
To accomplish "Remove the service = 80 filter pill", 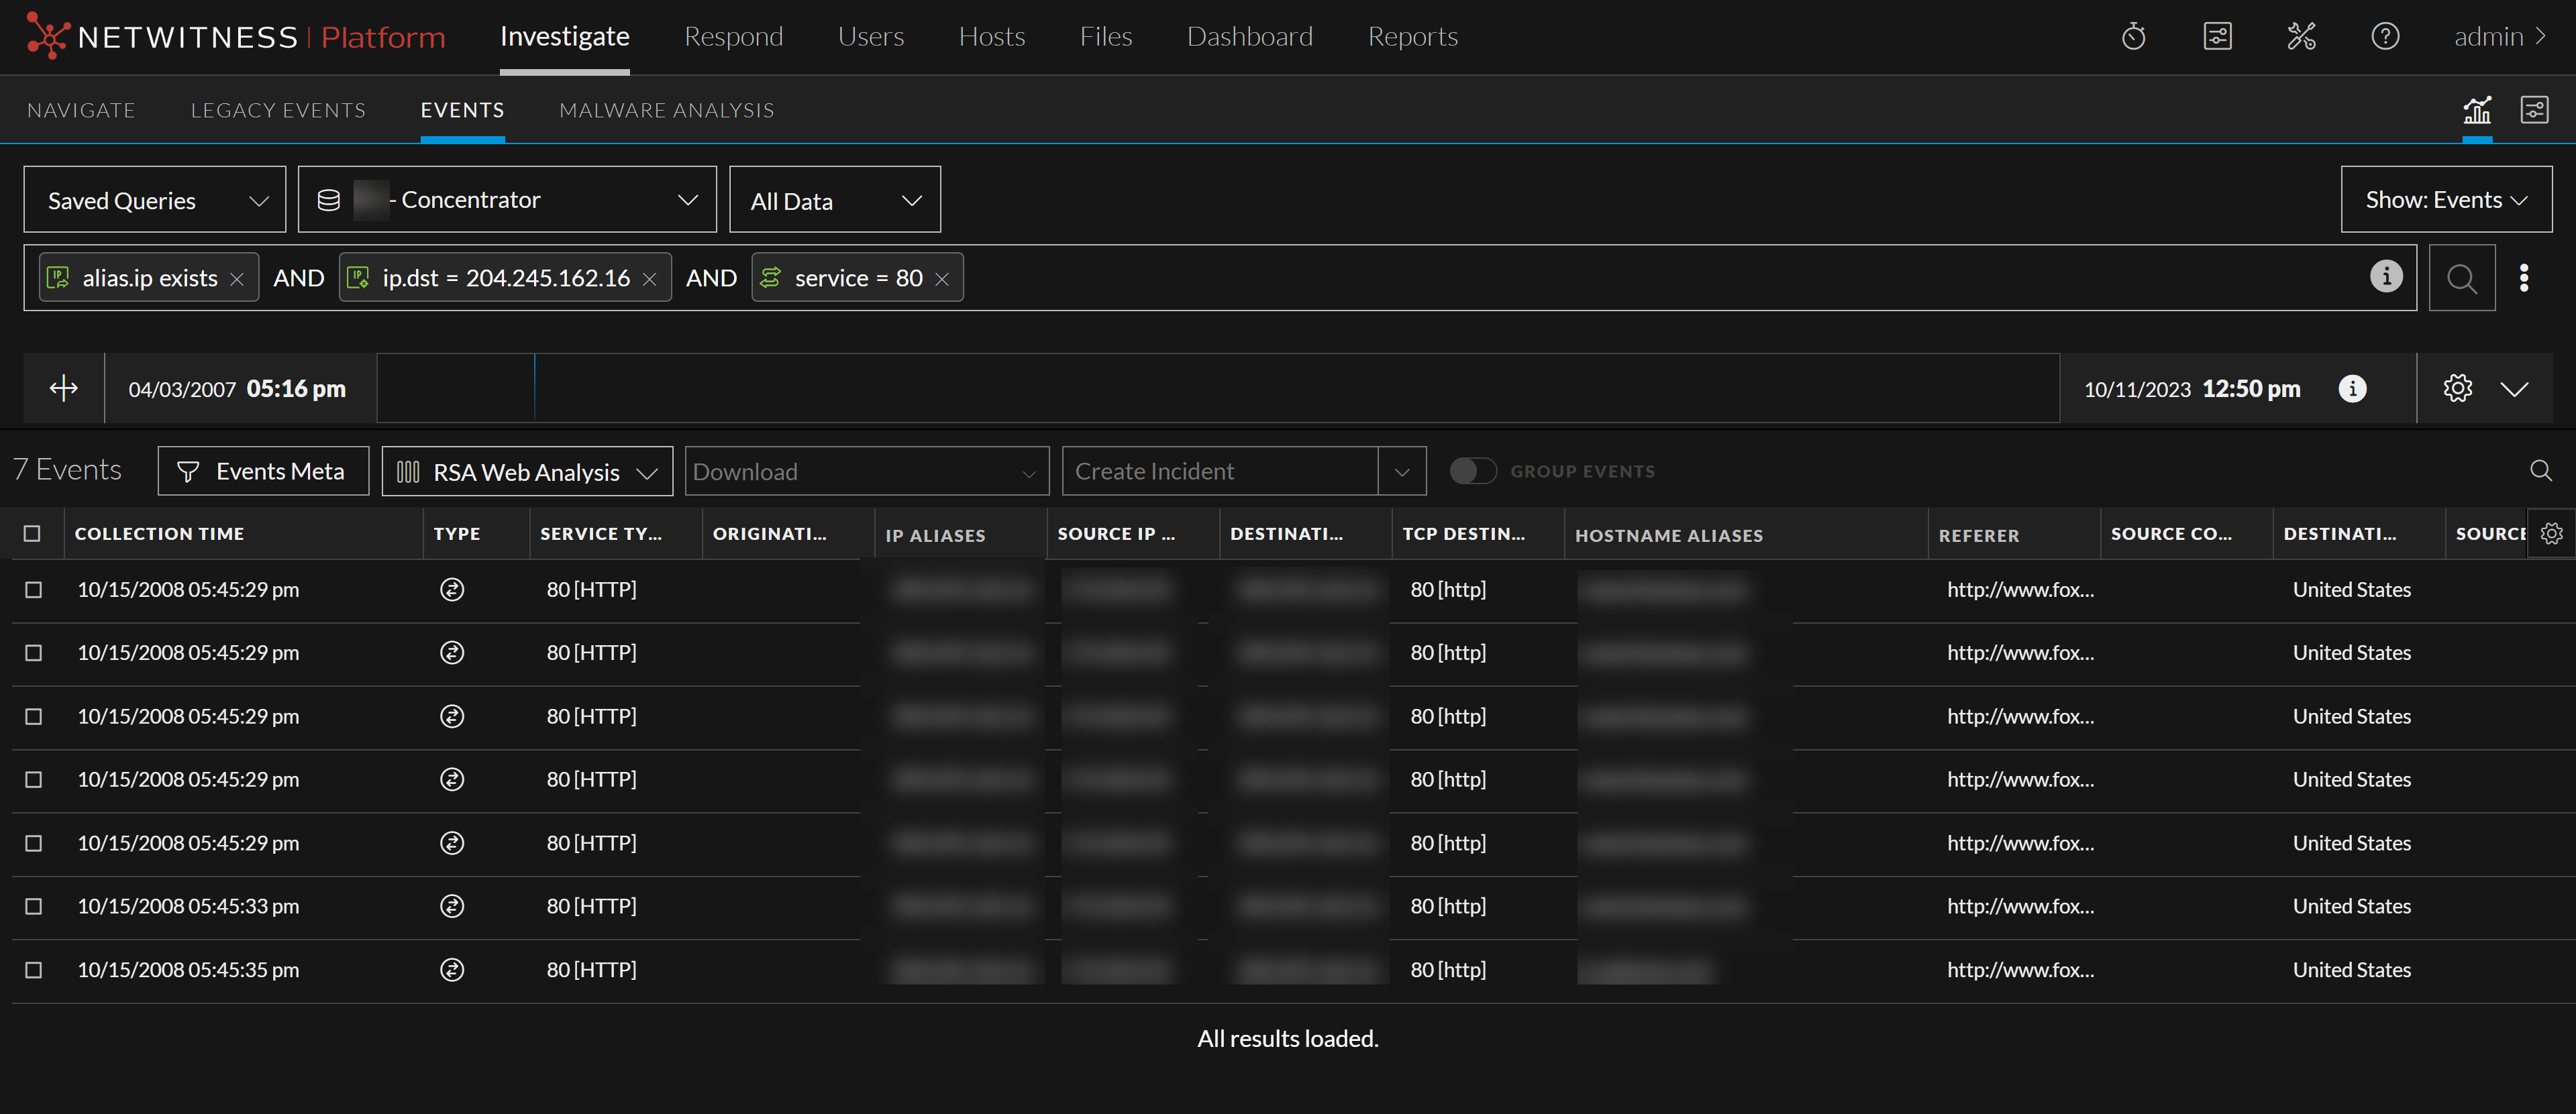I will click(x=941, y=280).
